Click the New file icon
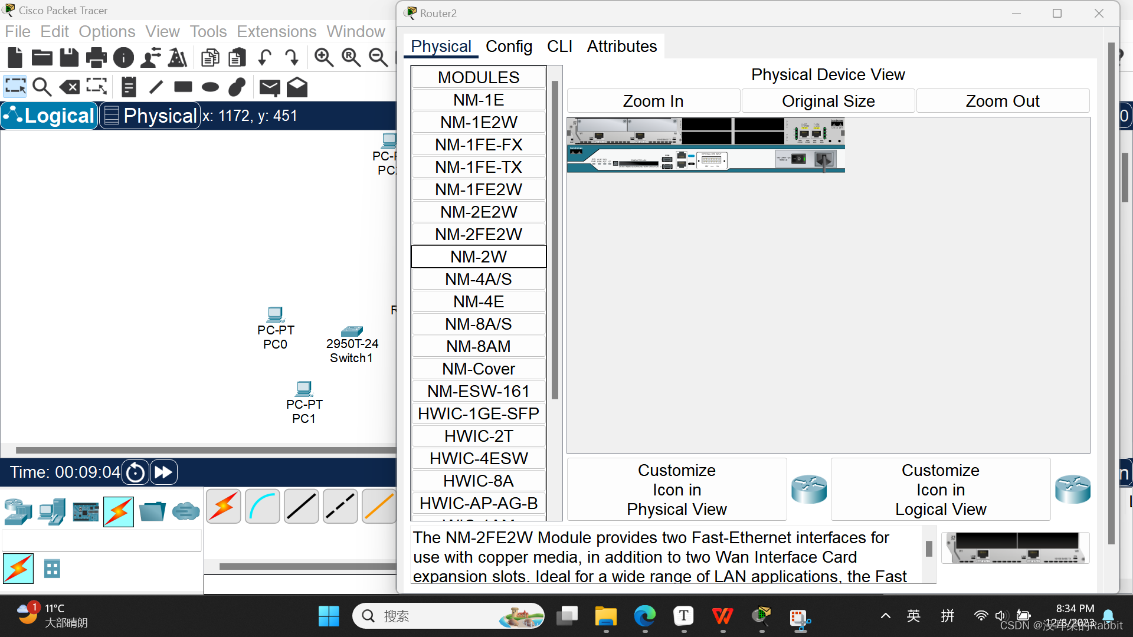The height and width of the screenshot is (637, 1133). coord(15,57)
